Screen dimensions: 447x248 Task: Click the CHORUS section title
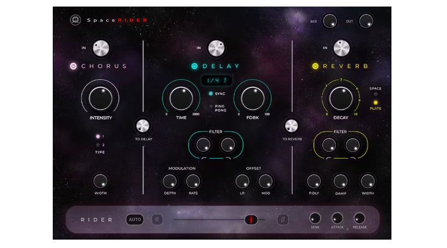[x=104, y=66]
